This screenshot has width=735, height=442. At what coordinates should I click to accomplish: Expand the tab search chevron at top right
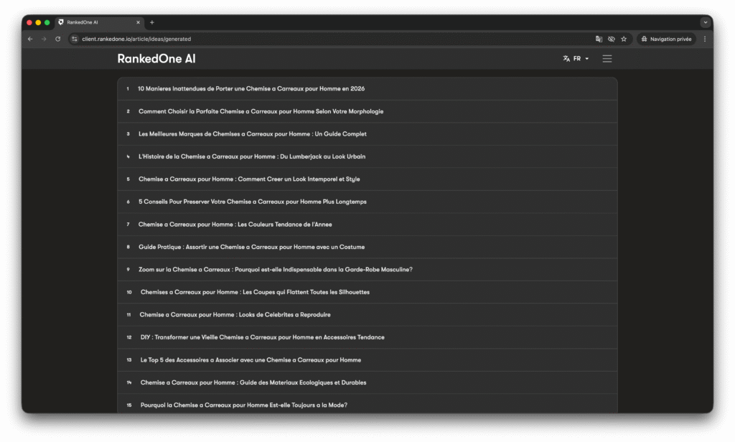pyautogui.click(x=705, y=22)
